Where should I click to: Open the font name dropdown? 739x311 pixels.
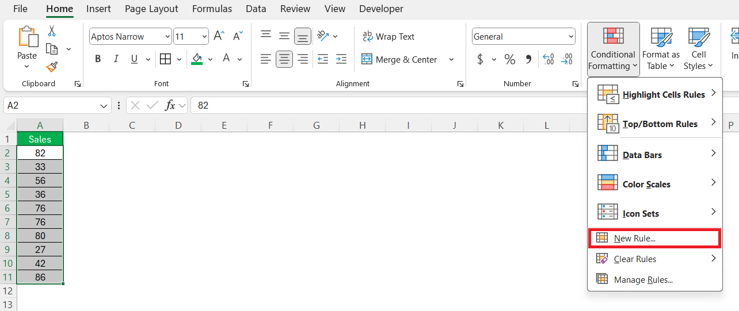pyautogui.click(x=167, y=36)
